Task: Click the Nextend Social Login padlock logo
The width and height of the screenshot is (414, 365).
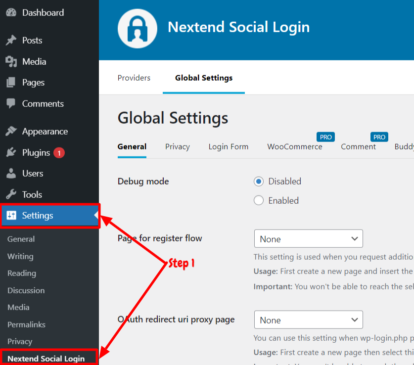Action: click(138, 29)
